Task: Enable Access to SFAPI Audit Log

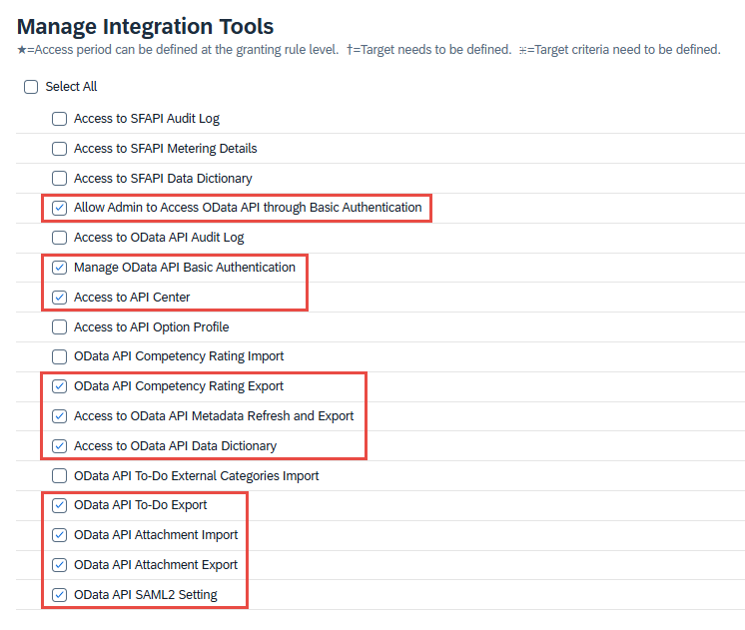Action: [x=59, y=119]
